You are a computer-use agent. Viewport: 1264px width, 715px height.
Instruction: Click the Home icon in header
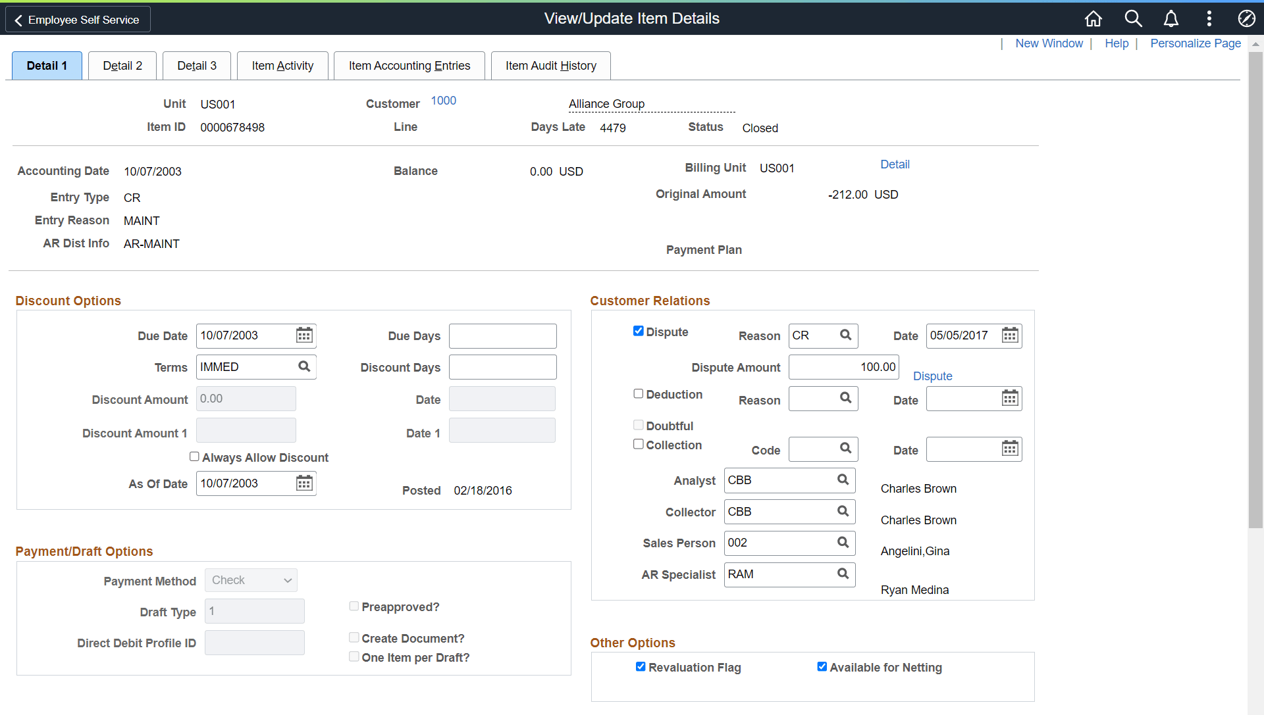(1093, 18)
